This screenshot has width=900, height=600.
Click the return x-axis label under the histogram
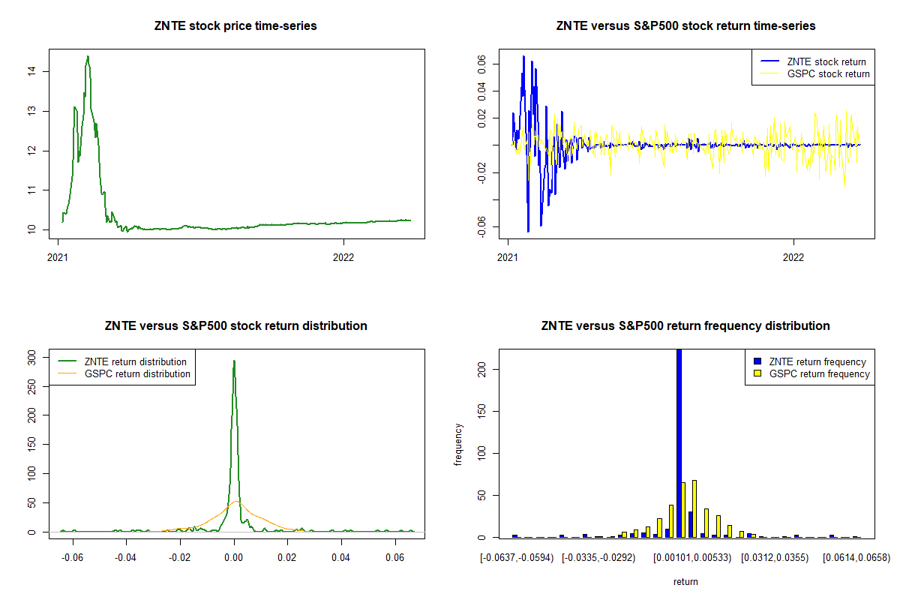pos(685,581)
